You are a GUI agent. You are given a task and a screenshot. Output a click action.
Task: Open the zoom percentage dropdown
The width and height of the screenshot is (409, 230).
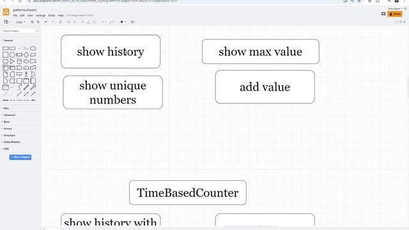pyautogui.click(x=20, y=22)
